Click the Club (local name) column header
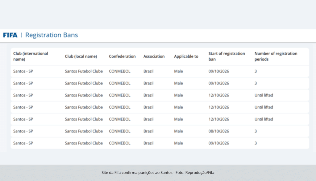Screen dimensions: 316x181 81,56
